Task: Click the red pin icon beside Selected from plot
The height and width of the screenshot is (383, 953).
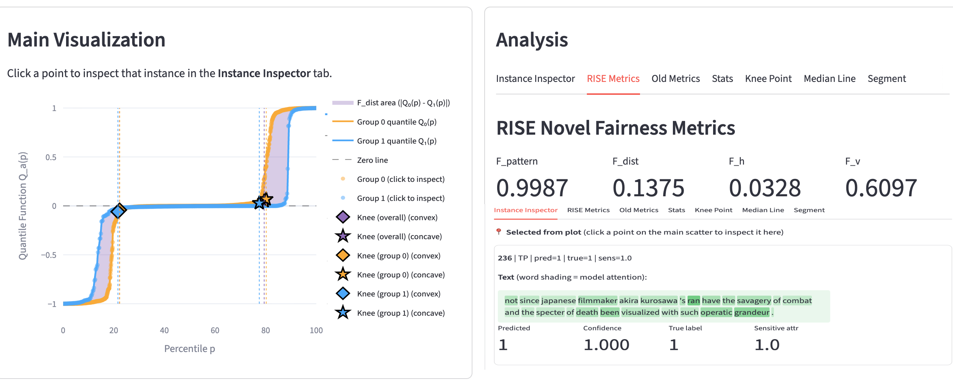Action: (x=499, y=232)
